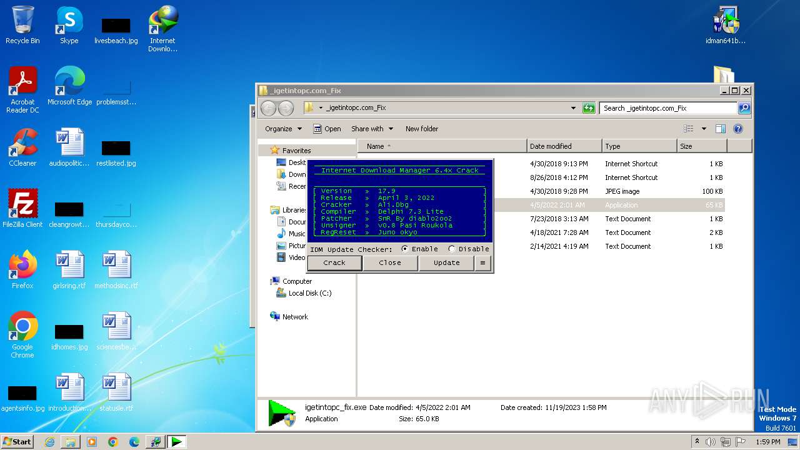Go back in Explorer navigation
800x450 pixels.
[x=268, y=108]
